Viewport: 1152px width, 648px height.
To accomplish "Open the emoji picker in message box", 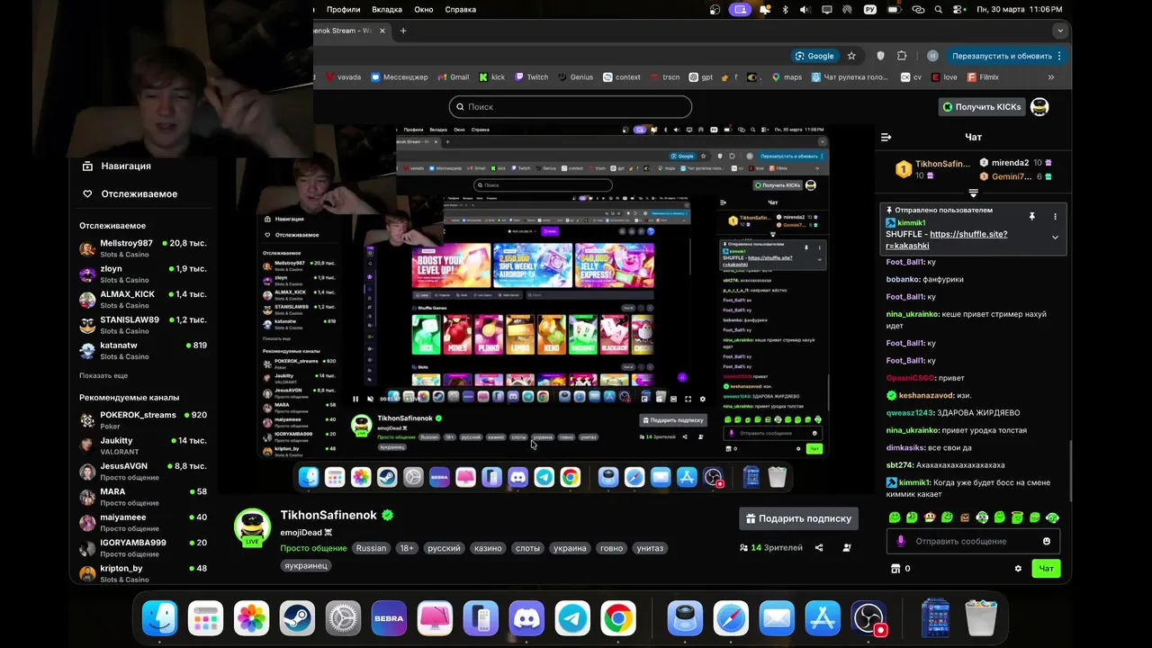I will [x=1047, y=541].
